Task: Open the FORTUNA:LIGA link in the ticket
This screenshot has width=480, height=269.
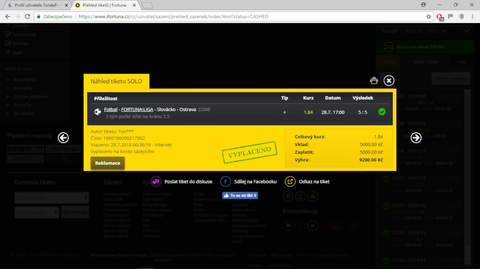Action: pos(136,109)
